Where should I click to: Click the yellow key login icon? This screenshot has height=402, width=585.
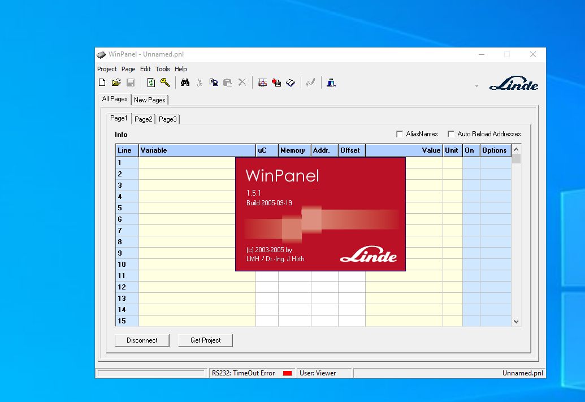click(x=164, y=83)
